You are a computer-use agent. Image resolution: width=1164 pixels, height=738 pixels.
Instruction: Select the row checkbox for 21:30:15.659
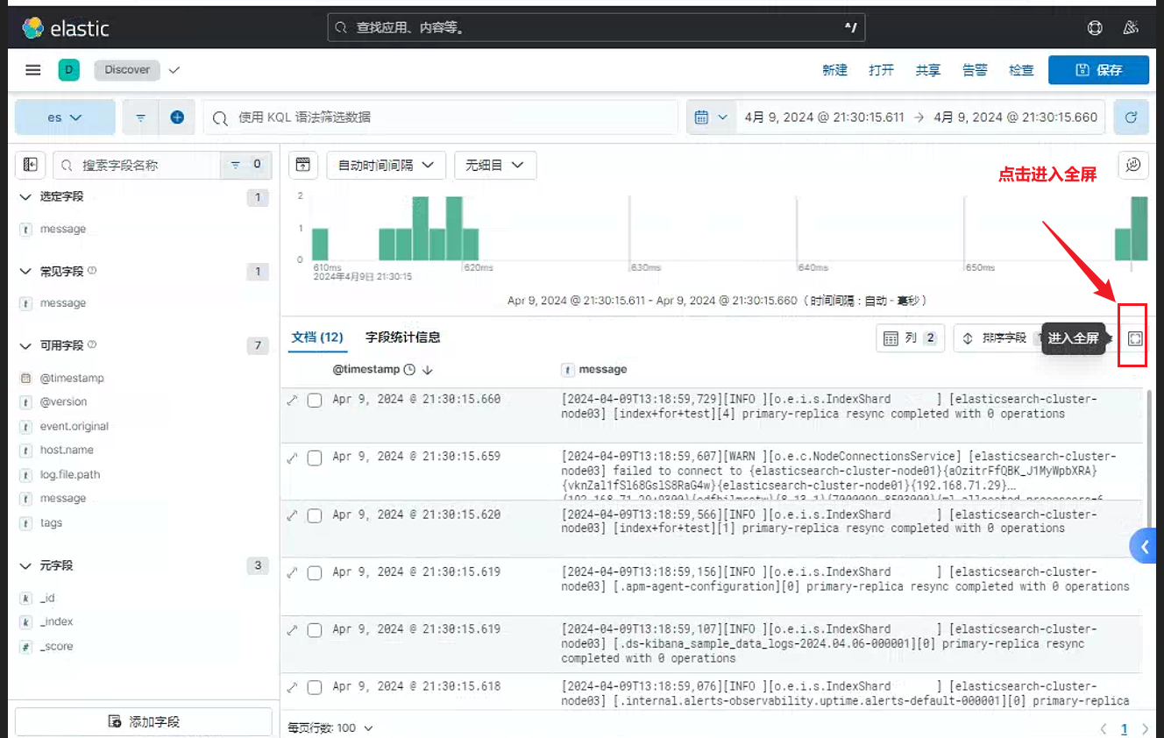[315, 458]
